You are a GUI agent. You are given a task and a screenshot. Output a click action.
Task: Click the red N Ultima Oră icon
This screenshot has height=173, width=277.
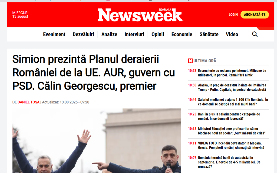[x=190, y=61]
